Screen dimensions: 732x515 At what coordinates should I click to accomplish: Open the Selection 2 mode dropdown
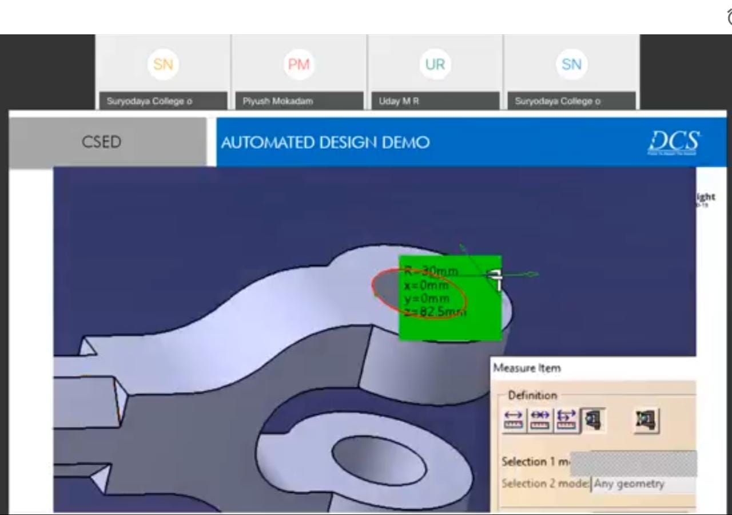tap(643, 484)
